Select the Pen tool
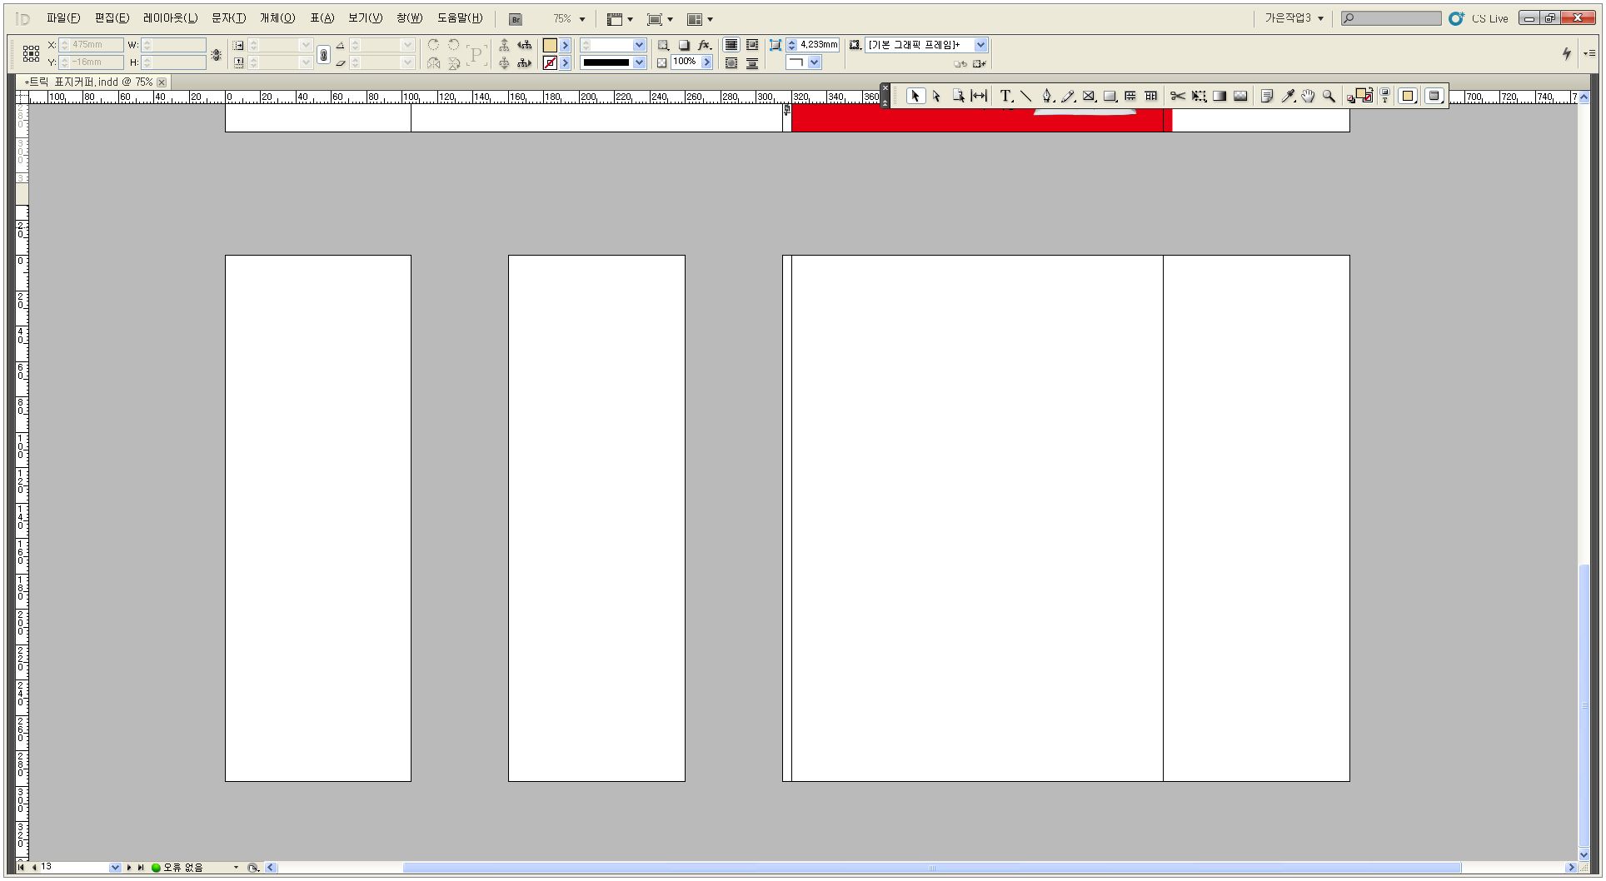The image size is (1606, 881). [1047, 97]
